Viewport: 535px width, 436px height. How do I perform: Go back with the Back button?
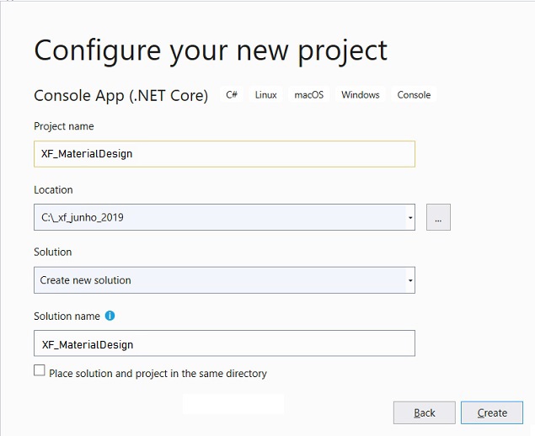[x=425, y=412]
